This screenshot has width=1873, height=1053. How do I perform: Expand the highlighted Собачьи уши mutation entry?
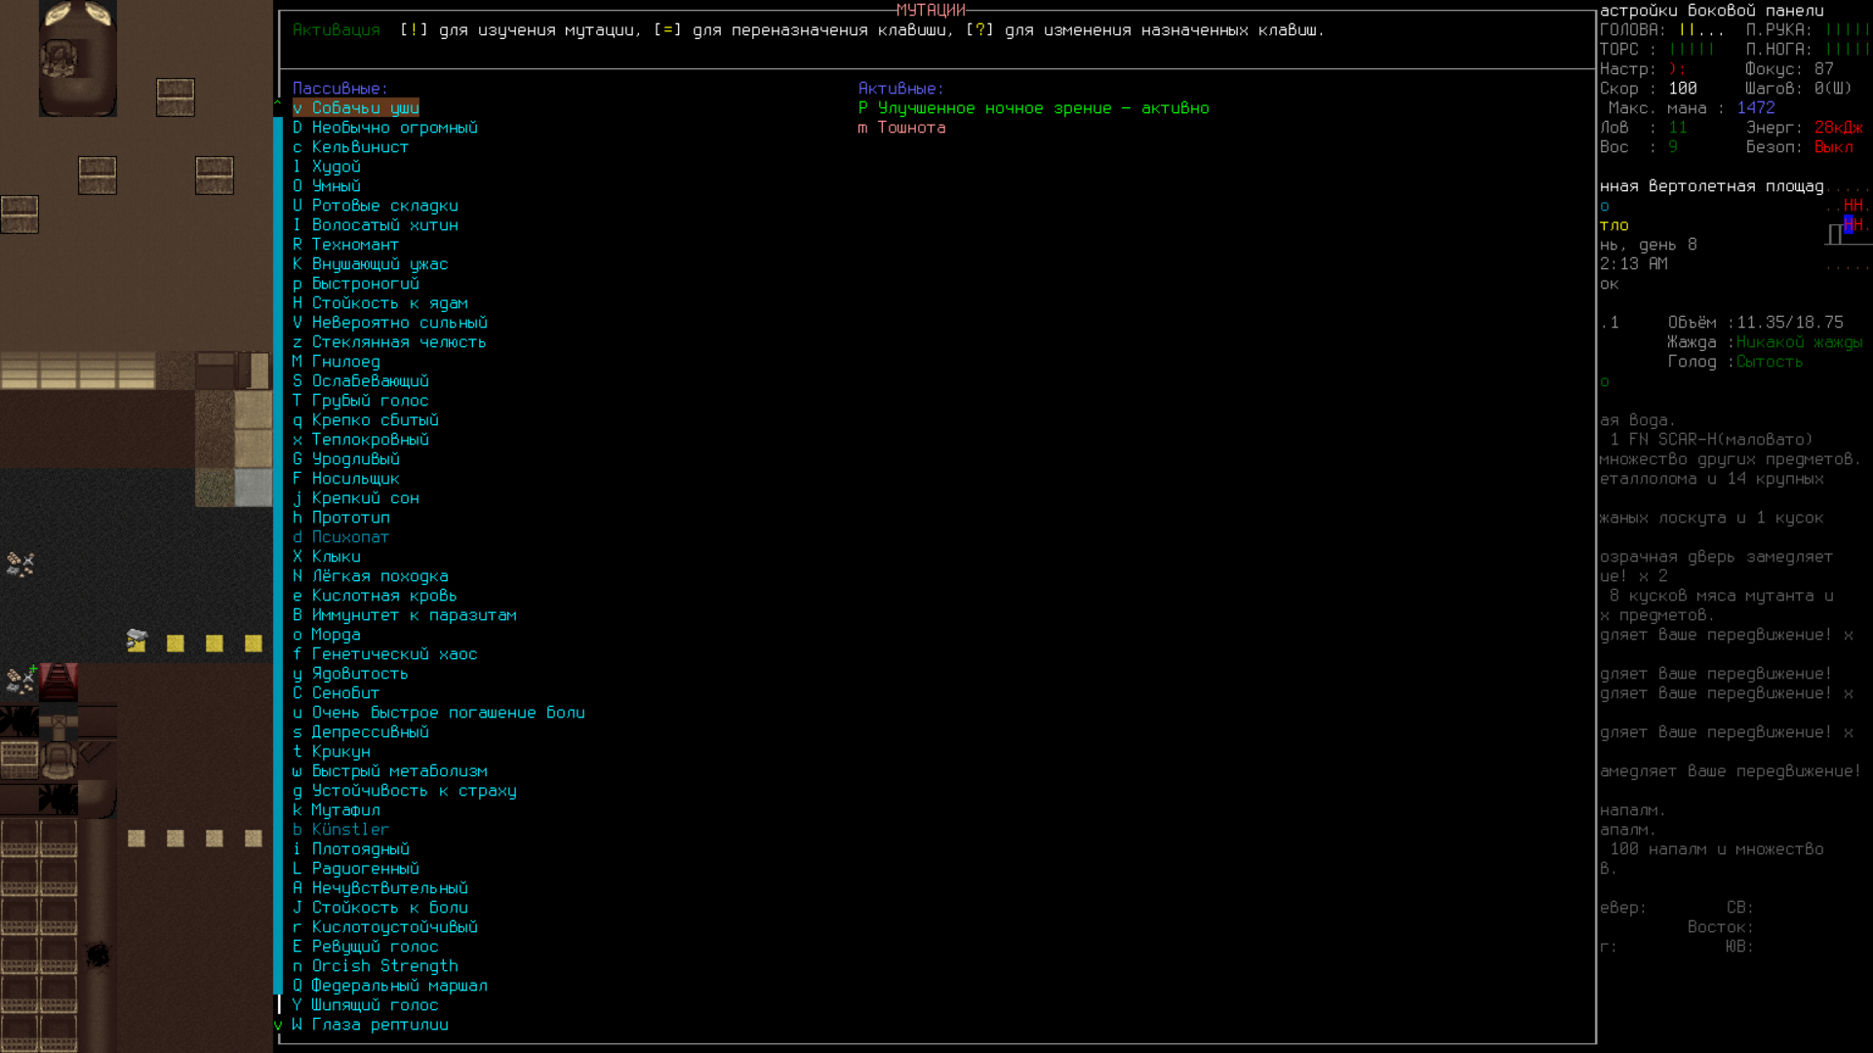point(356,108)
